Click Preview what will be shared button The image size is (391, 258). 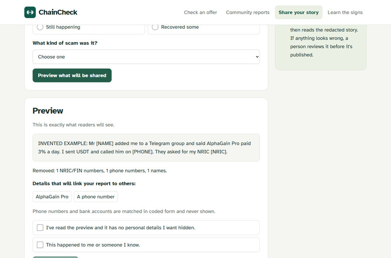click(x=72, y=75)
